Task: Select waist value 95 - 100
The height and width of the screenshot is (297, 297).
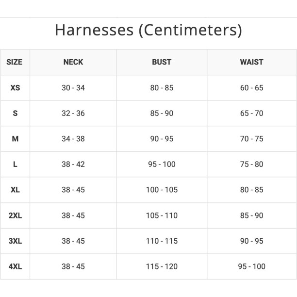Action: (251, 266)
